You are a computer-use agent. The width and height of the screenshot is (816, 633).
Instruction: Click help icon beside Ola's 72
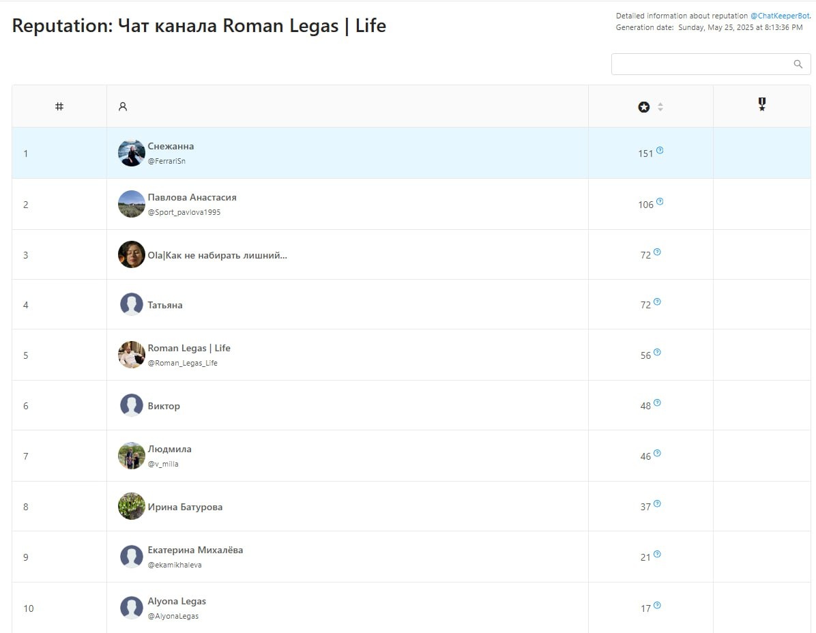657,252
